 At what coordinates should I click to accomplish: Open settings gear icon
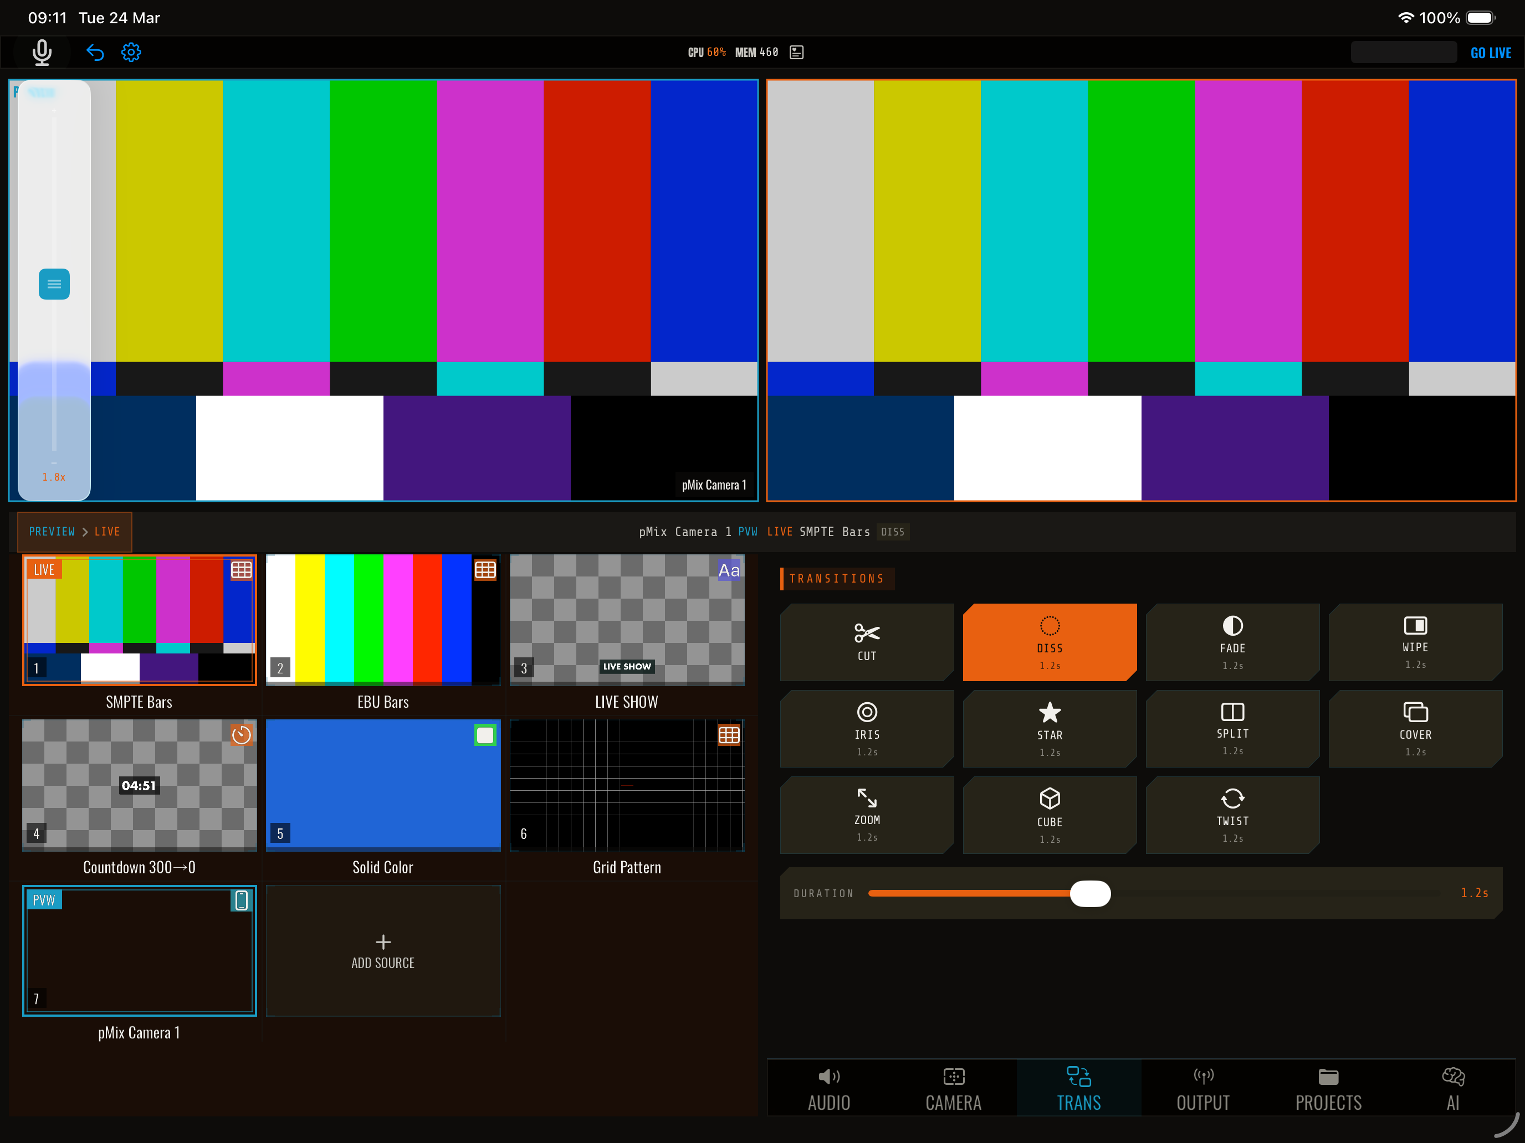click(x=131, y=53)
